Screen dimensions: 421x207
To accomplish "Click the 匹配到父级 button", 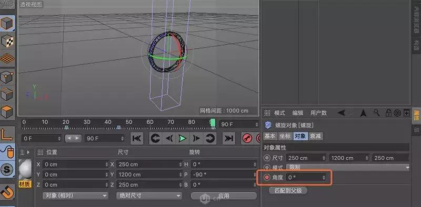I will 288,190.
